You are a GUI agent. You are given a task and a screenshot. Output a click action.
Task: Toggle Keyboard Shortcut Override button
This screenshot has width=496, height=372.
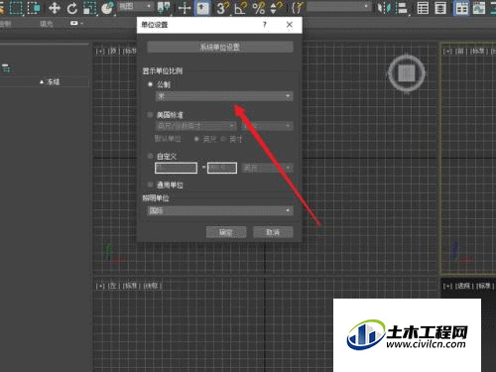202,8
